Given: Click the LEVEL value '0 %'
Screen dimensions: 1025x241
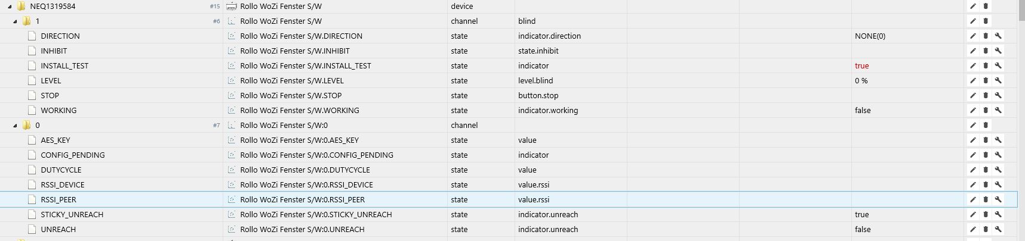Looking at the screenshot, I should pos(861,80).
